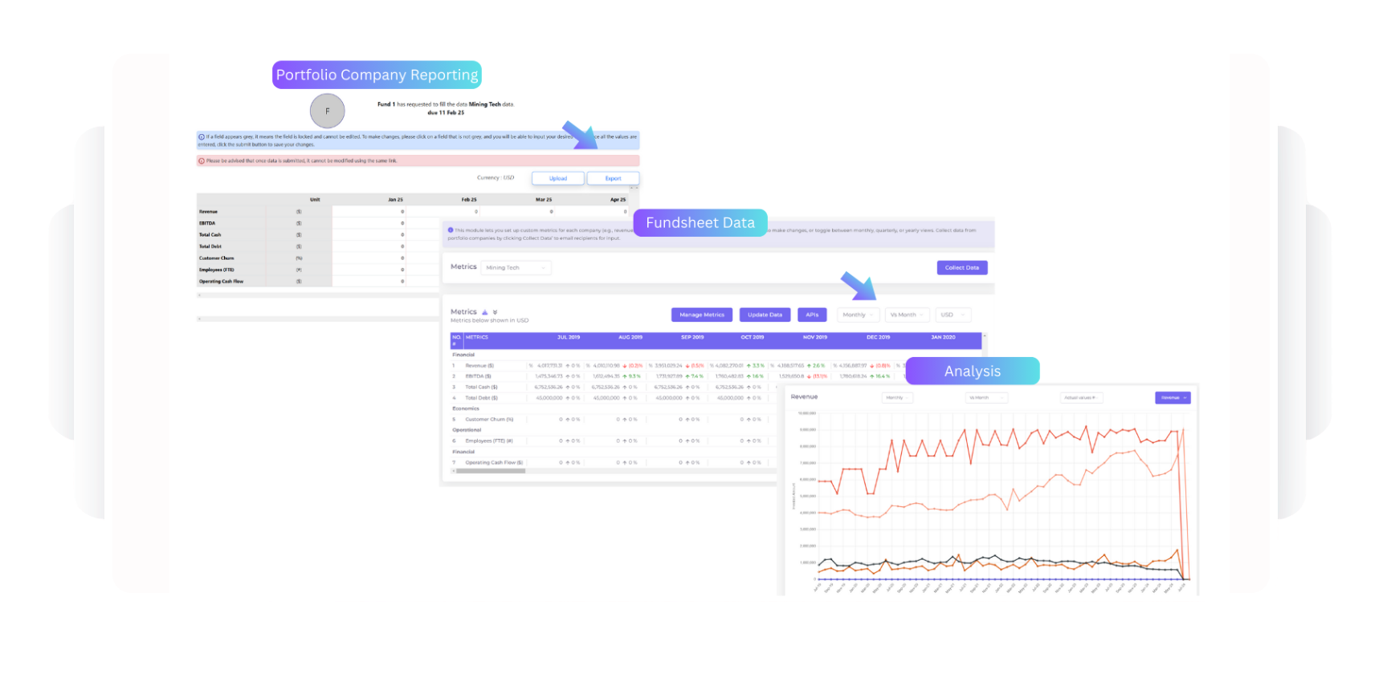Open the Monthly period dropdown in Fundsheet
Image resolution: width=1387 pixels, height=674 pixels.
pos(858,315)
